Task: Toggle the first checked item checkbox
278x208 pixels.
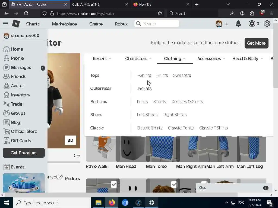Action: pos(114,185)
